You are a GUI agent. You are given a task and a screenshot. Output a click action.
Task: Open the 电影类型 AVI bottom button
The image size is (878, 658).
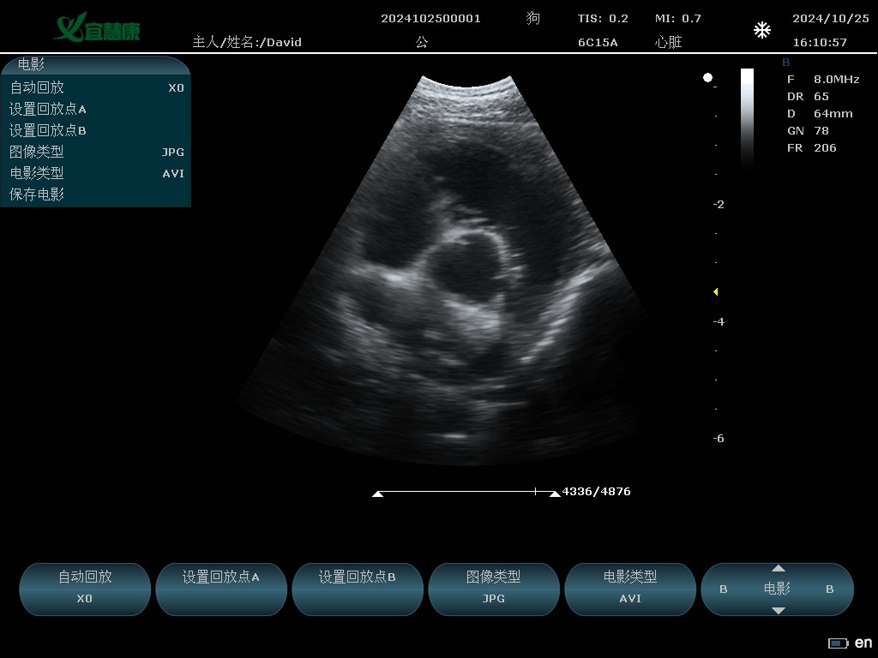629,589
